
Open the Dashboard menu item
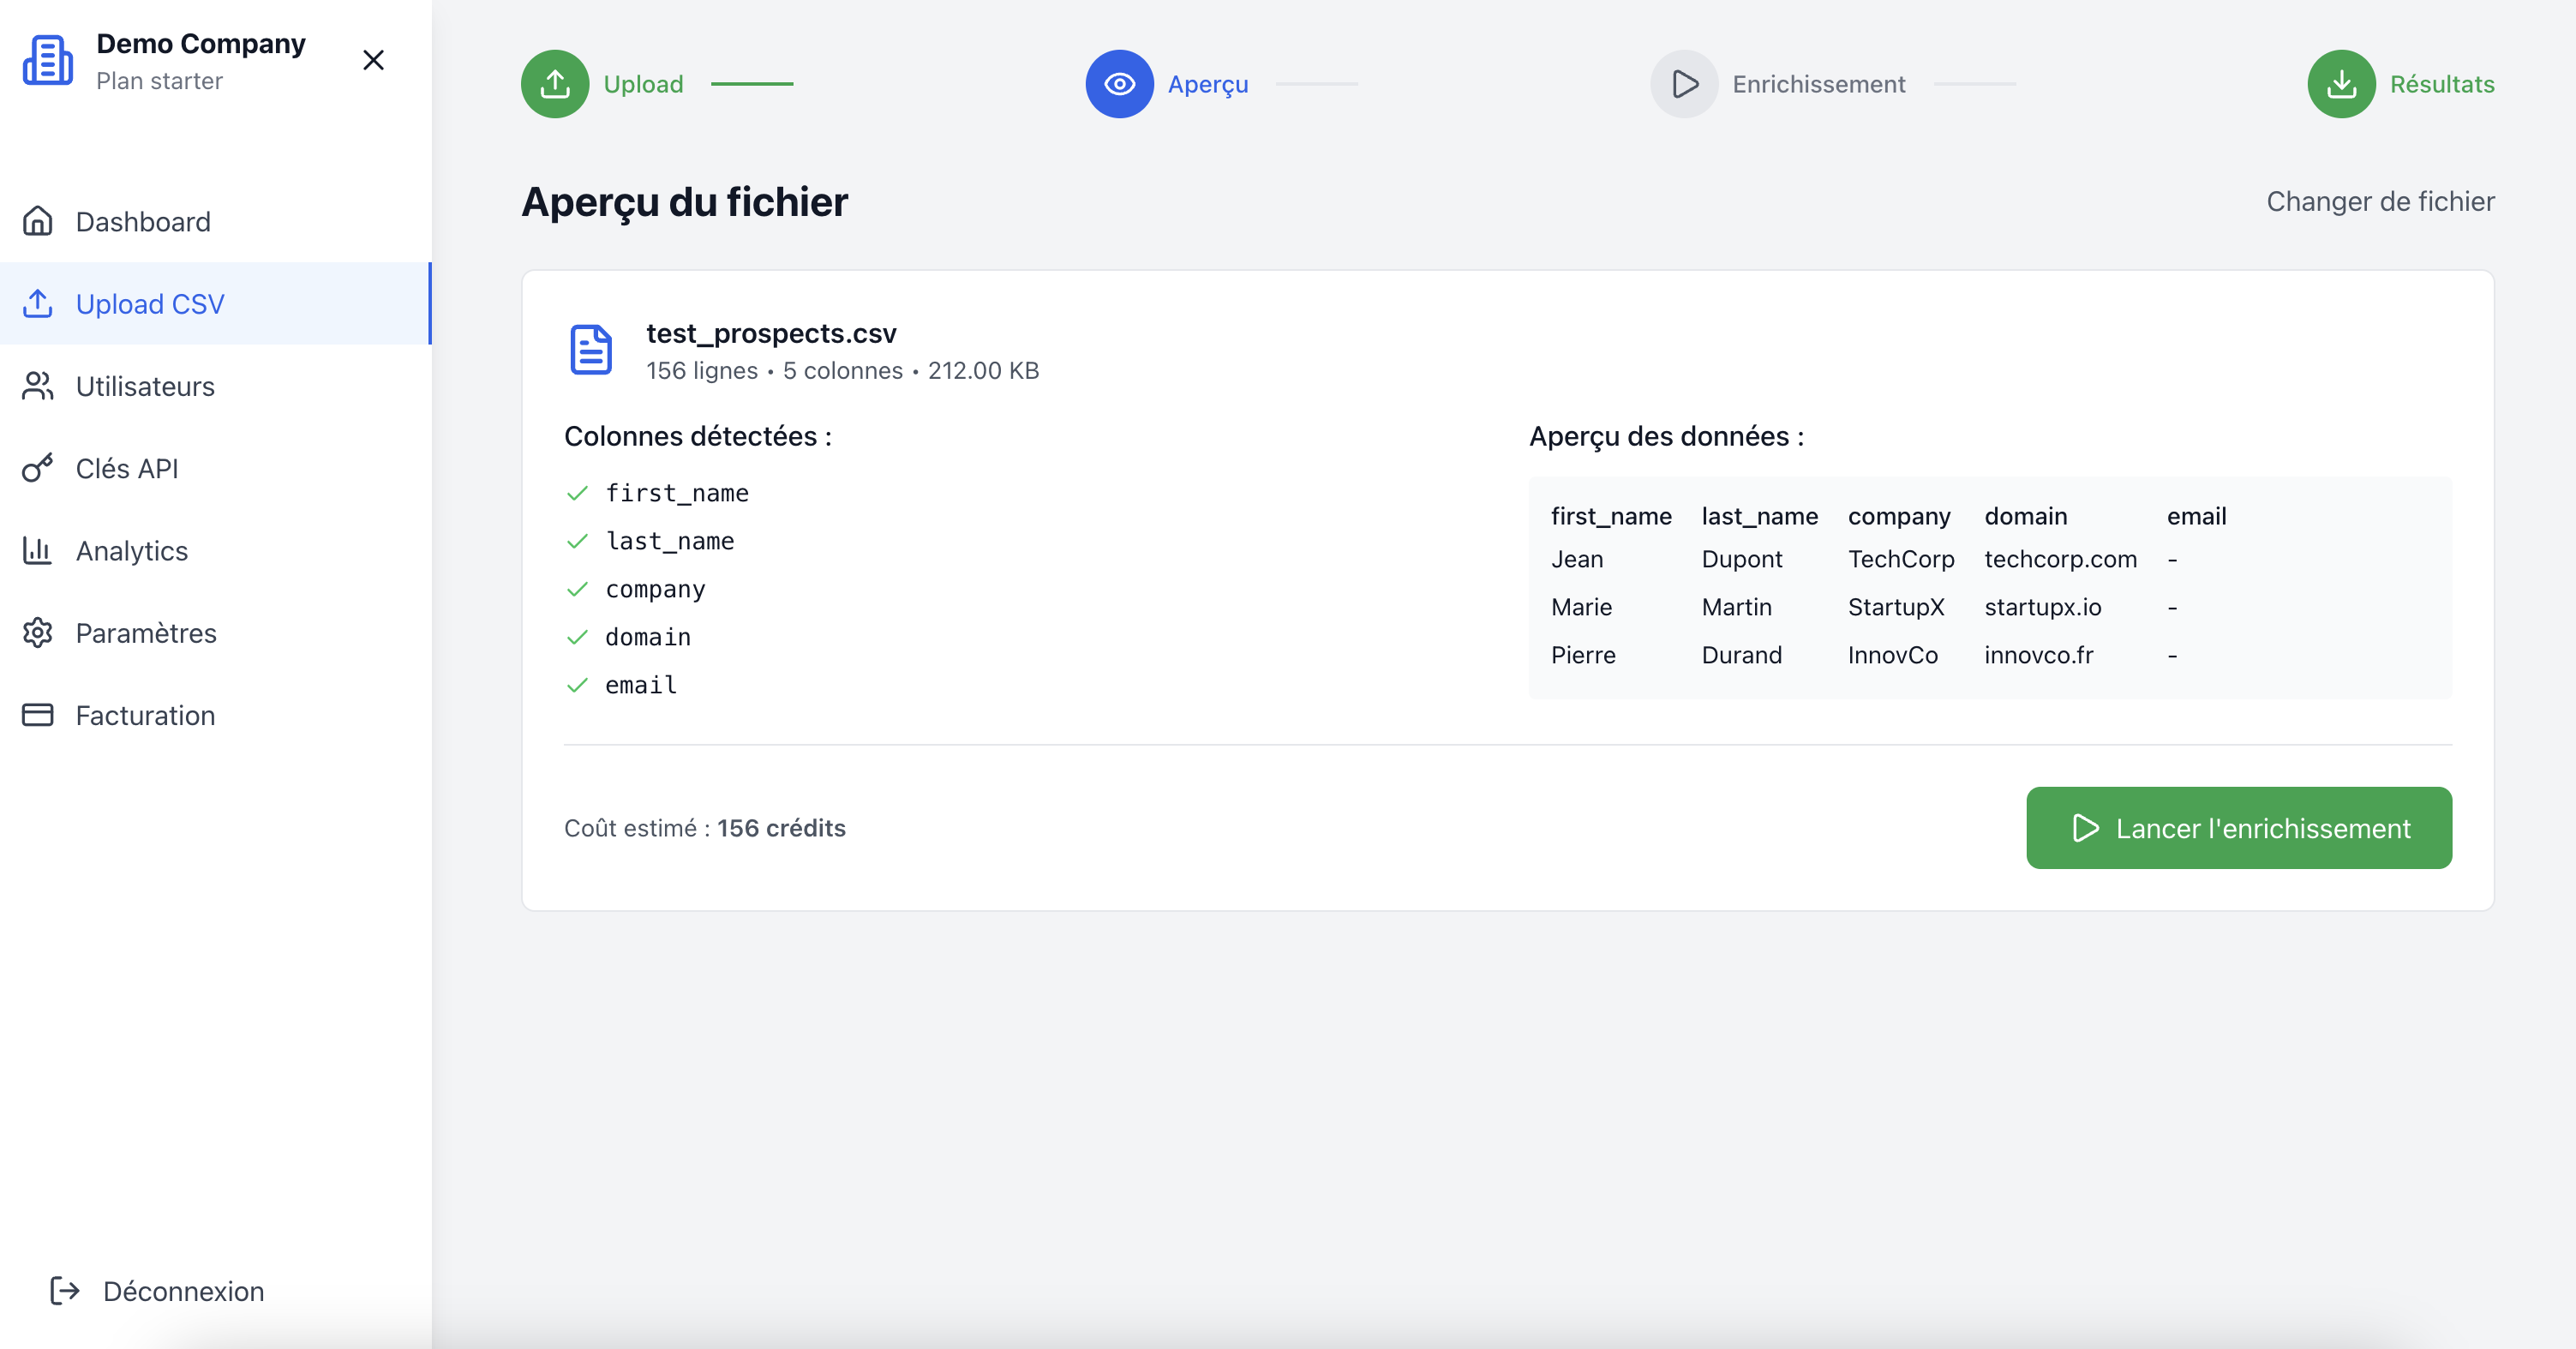pos(143,221)
